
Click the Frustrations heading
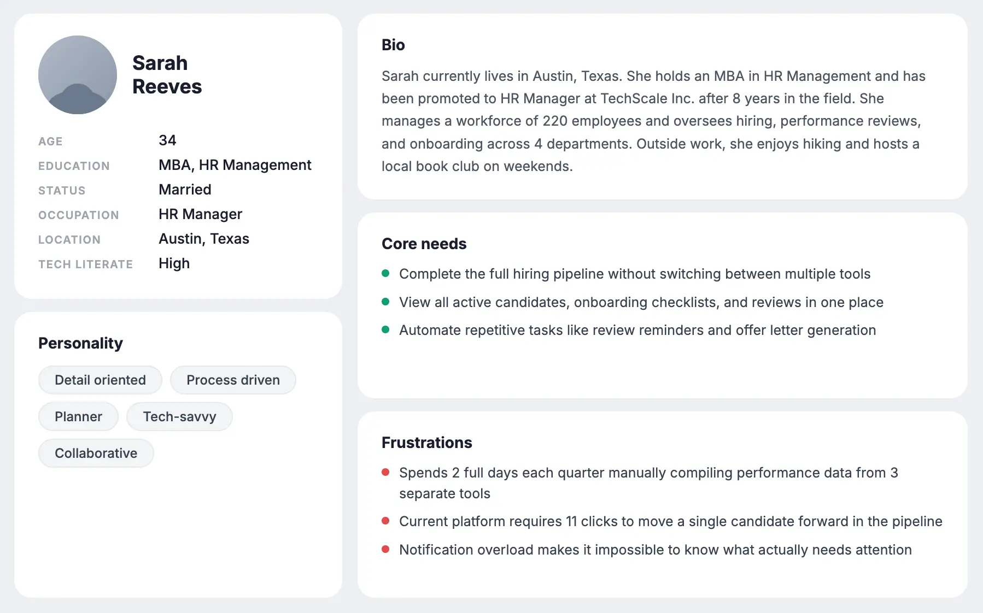pos(426,443)
